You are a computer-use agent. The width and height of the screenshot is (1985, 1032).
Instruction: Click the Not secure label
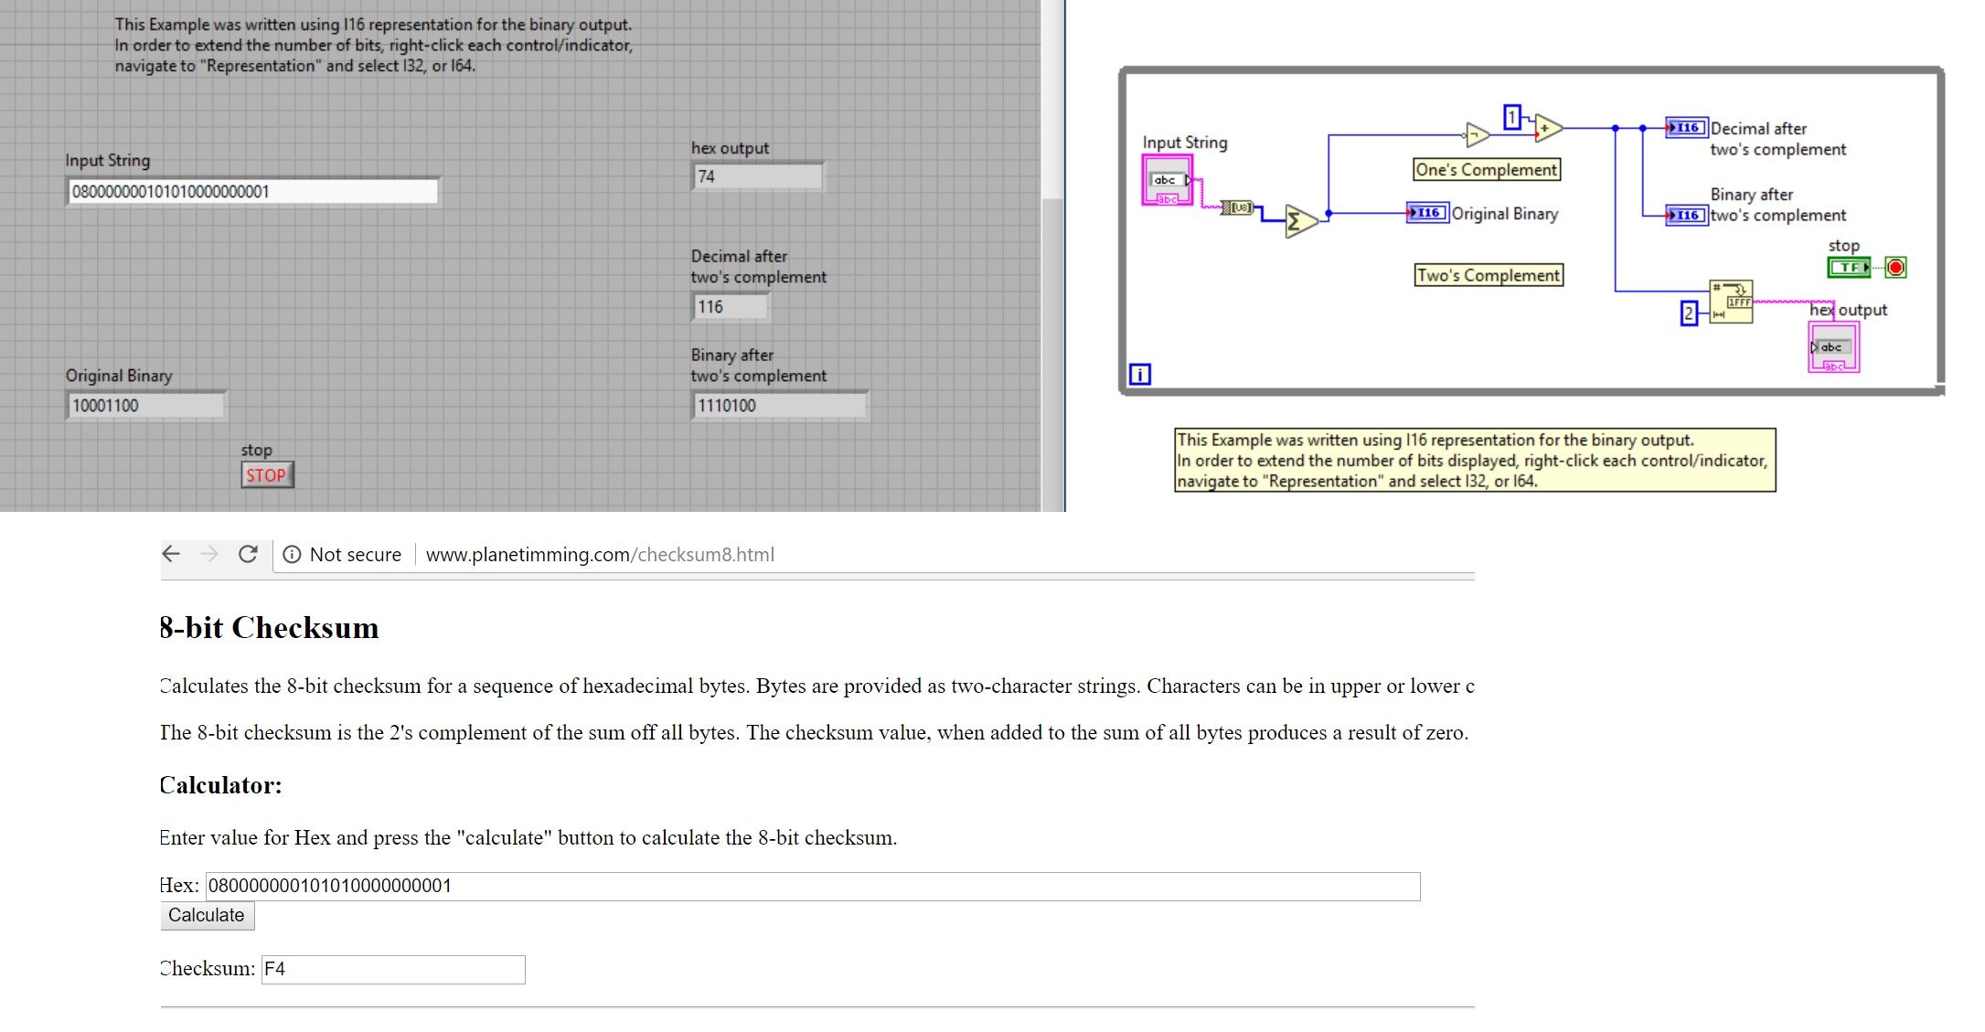[356, 555]
